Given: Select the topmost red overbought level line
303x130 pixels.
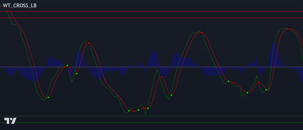Looking at the screenshot, I should tap(152, 11).
